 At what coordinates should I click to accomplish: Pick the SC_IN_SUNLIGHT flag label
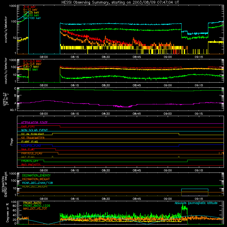coord(33,134)
